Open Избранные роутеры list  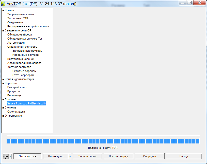click(26, 55)
